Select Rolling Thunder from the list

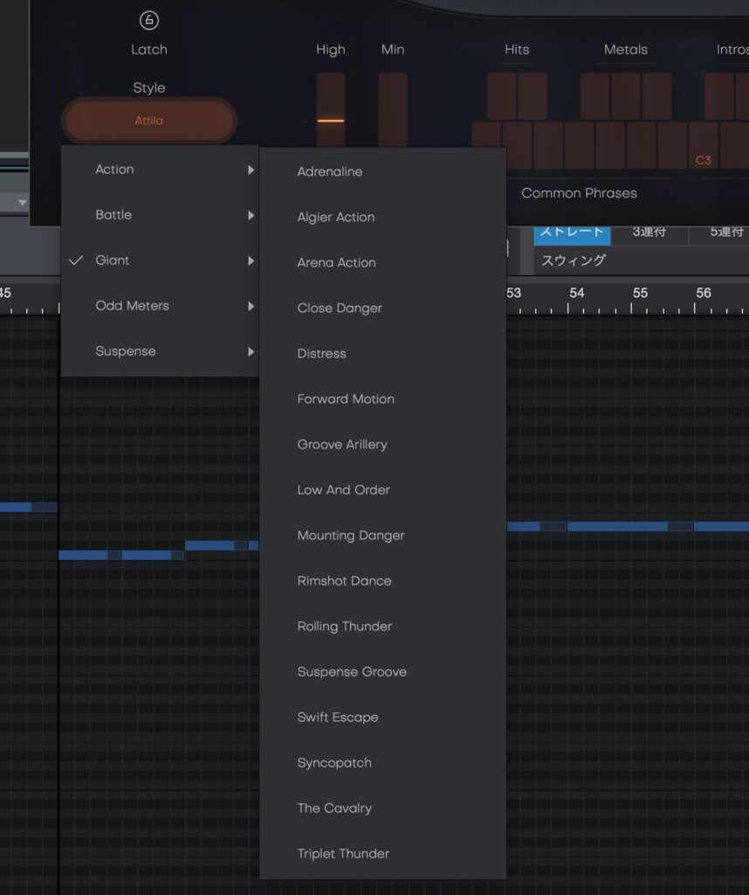pos(344,627)
